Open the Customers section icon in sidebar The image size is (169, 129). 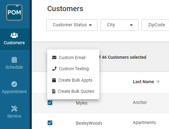click(x=14, y=35)
